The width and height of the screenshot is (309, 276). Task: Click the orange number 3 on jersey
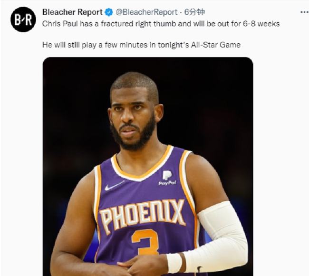point(145,242)
